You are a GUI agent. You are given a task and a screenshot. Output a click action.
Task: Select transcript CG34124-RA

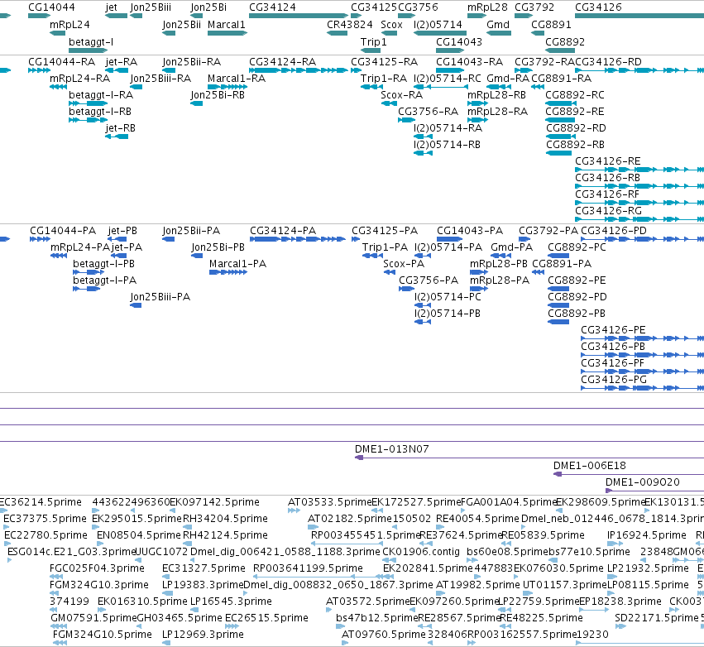tap(282, 61)
